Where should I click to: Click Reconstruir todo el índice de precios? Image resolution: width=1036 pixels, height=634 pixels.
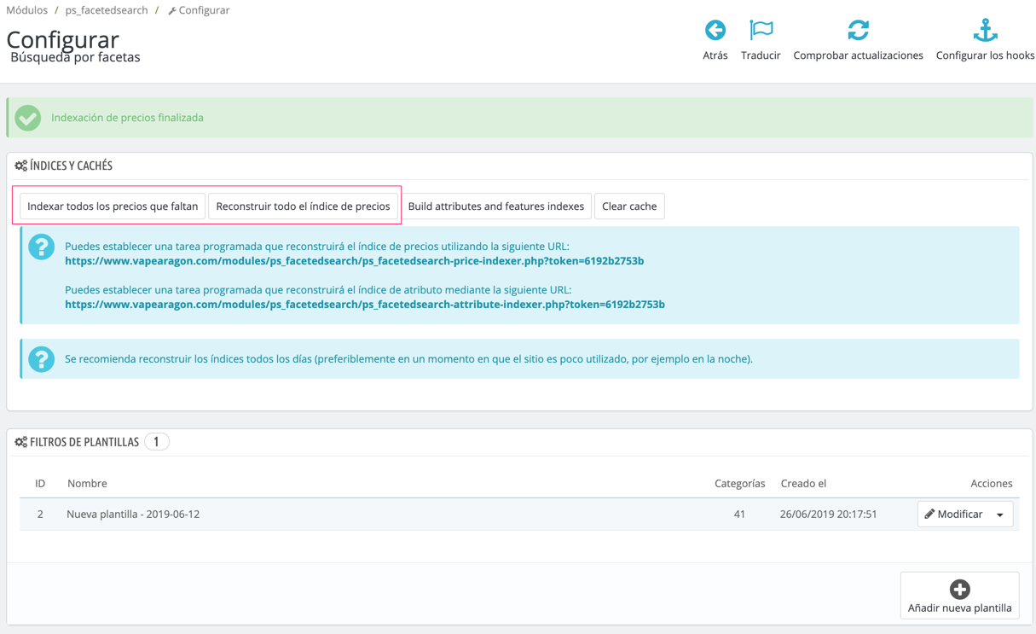pyautogui.click(x=303, y=206)
